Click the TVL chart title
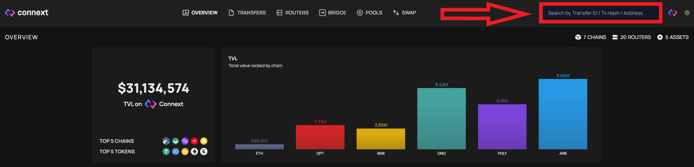Viewport: 694px width, 167px height. pyautogui.click(x=233, y=58)
